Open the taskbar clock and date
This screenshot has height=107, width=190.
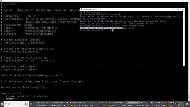coord(181,104)
